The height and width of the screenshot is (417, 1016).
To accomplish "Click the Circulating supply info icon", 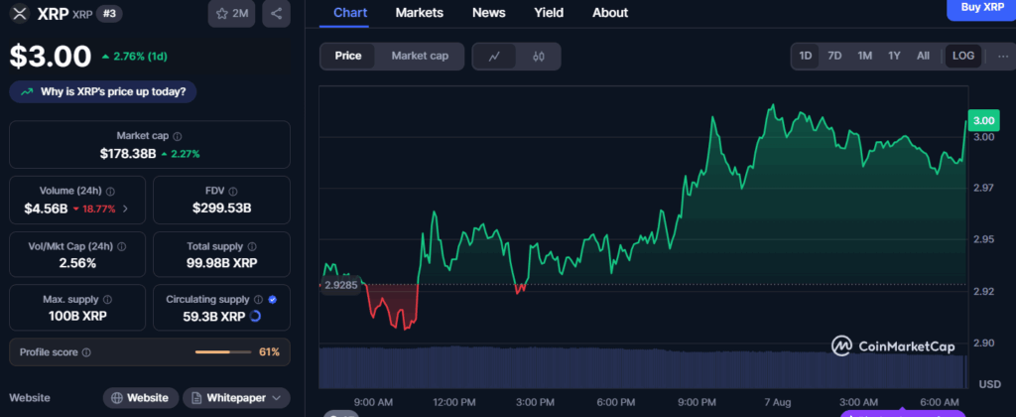I will [x=258, y=300].
